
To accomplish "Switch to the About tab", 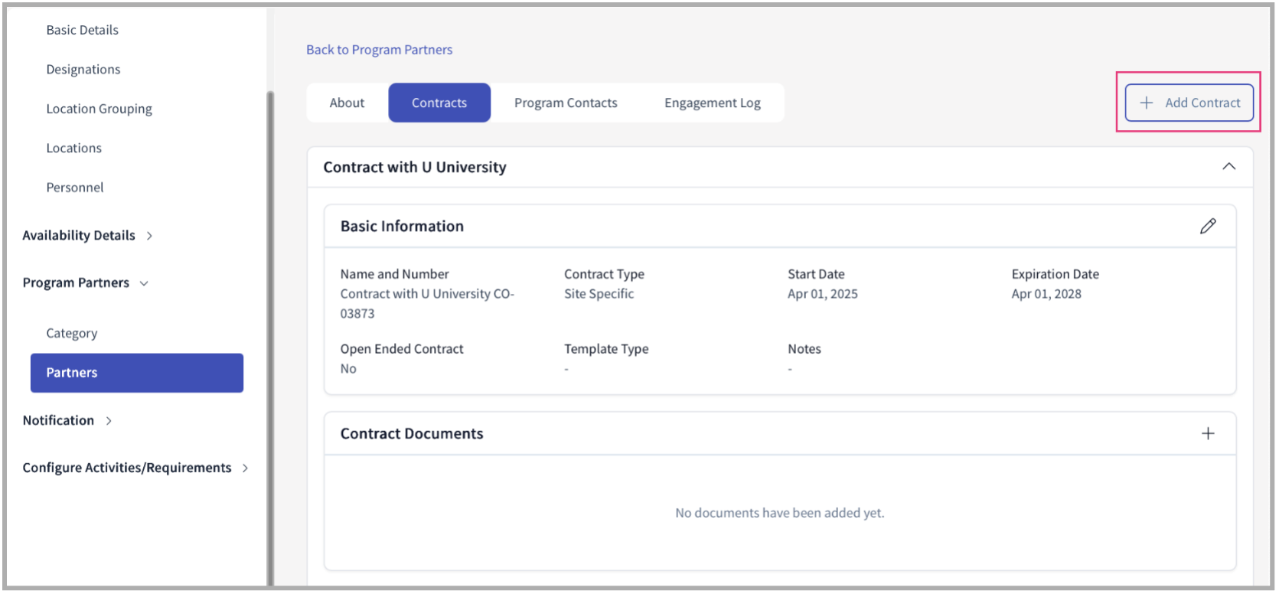I will tap(347, 103).
